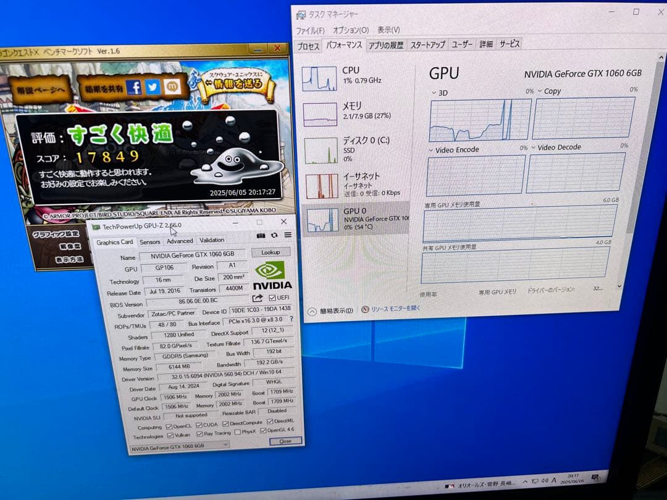Open the Video Decode graph dropdown
This screenshot has width=667, height=500.
(x=533, y=148)
